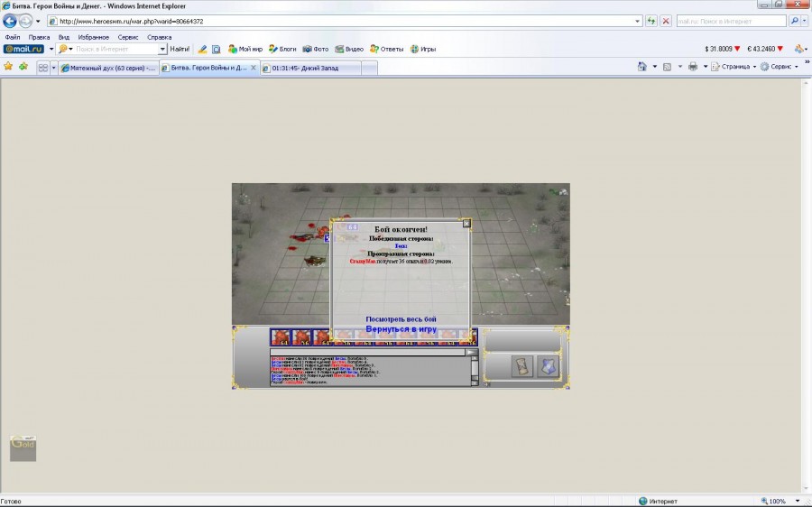Switch to 'Мятежный дух (63 серия)' tab
The height and width of the screenshot is (507, 812).
pyautogui.click(x=108, y=68)
